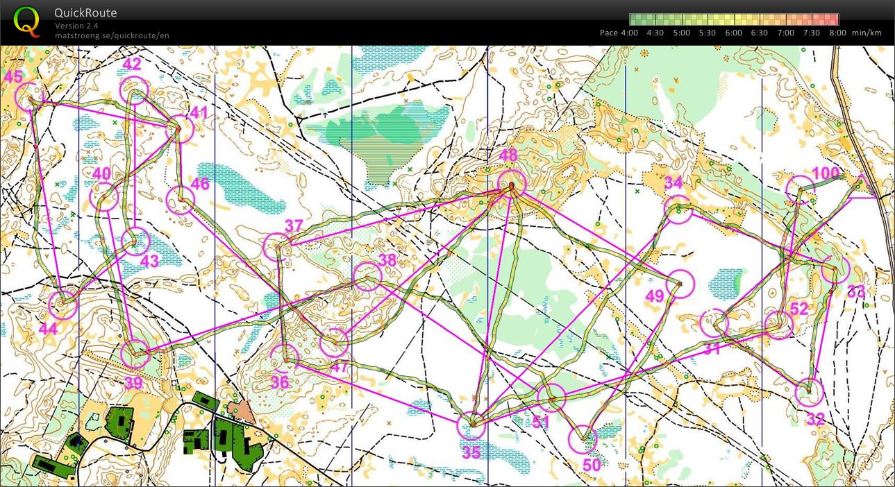Click control circle 34 marker
The height and width of the screenshot is (487, 895).
coord(678,210)
